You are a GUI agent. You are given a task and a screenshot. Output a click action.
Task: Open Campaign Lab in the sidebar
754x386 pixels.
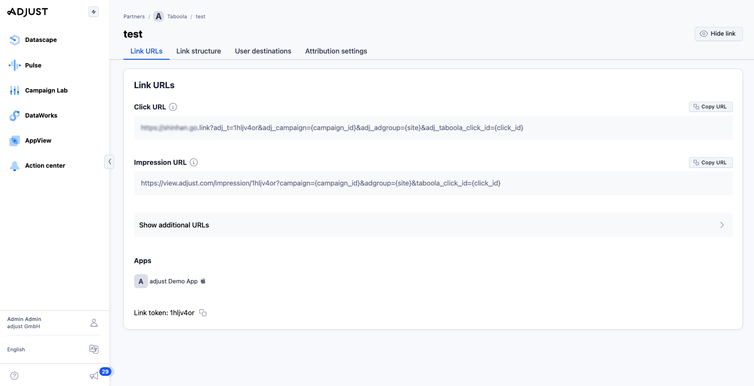46,90
